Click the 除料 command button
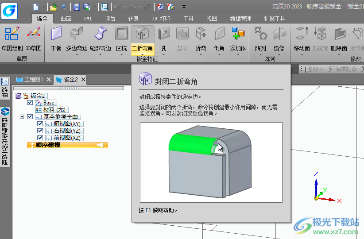364x239 pixels. (314, 69)
